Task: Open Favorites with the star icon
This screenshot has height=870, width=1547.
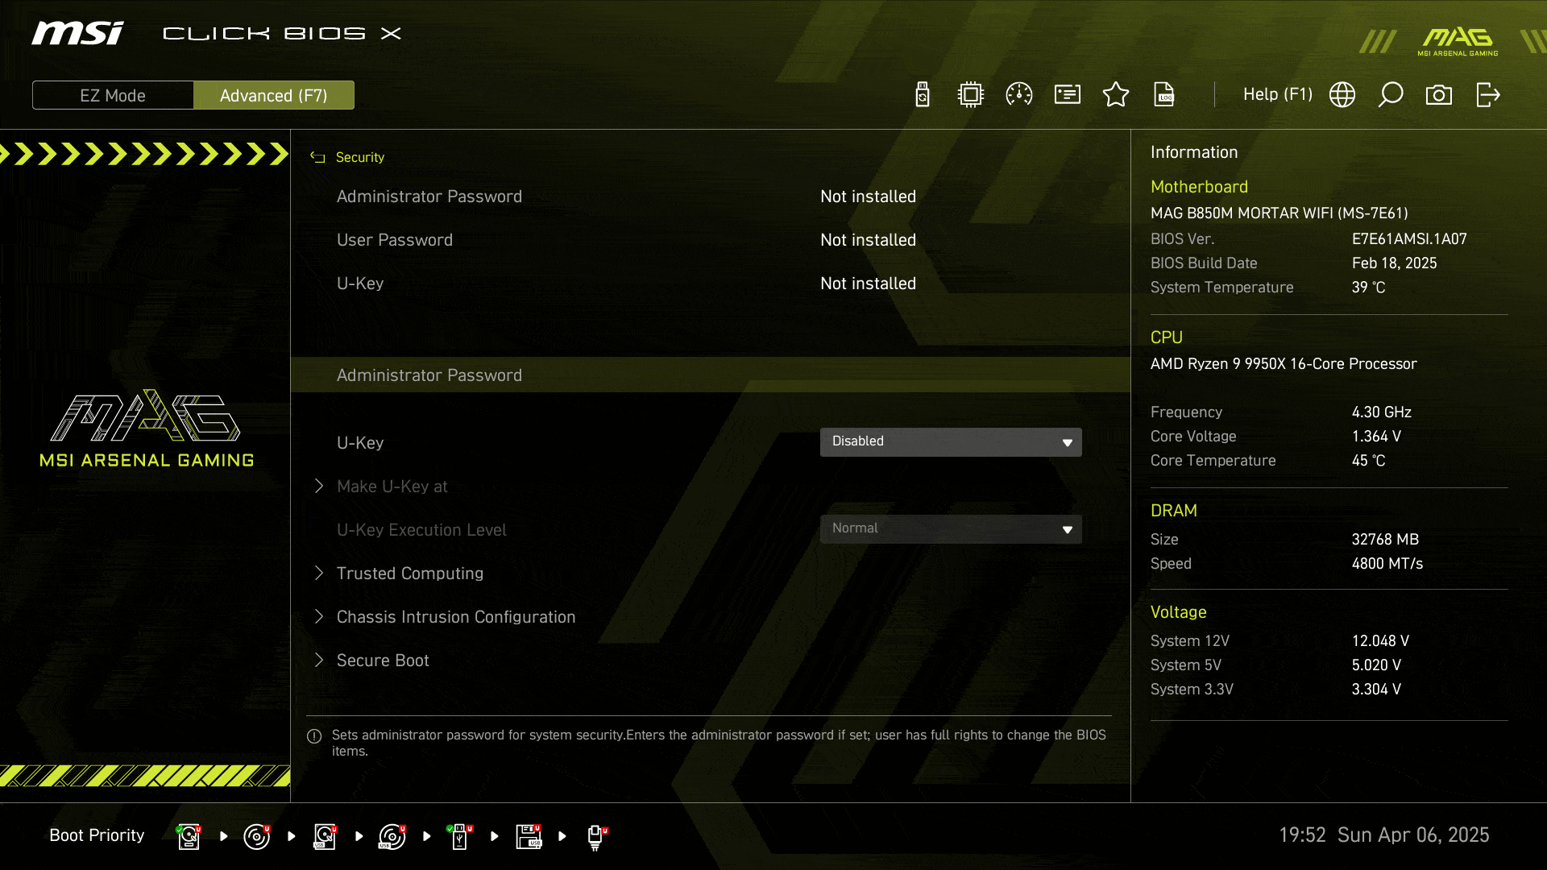Action: click(x=1116, y=95)
